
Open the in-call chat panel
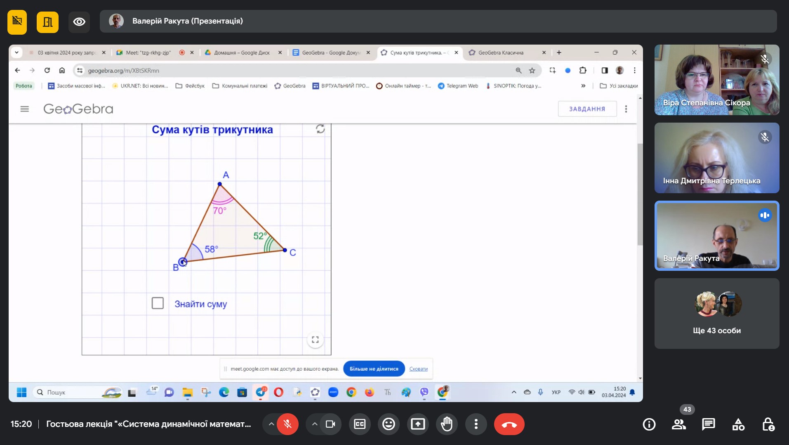(709, 424)
